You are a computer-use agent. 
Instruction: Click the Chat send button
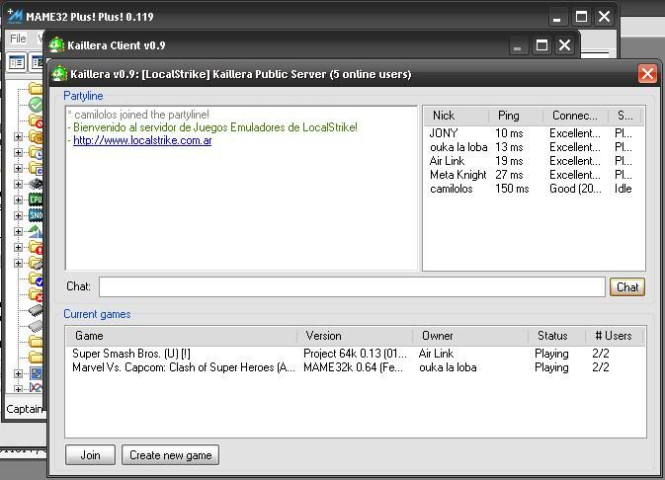click(x=627, y=287)
